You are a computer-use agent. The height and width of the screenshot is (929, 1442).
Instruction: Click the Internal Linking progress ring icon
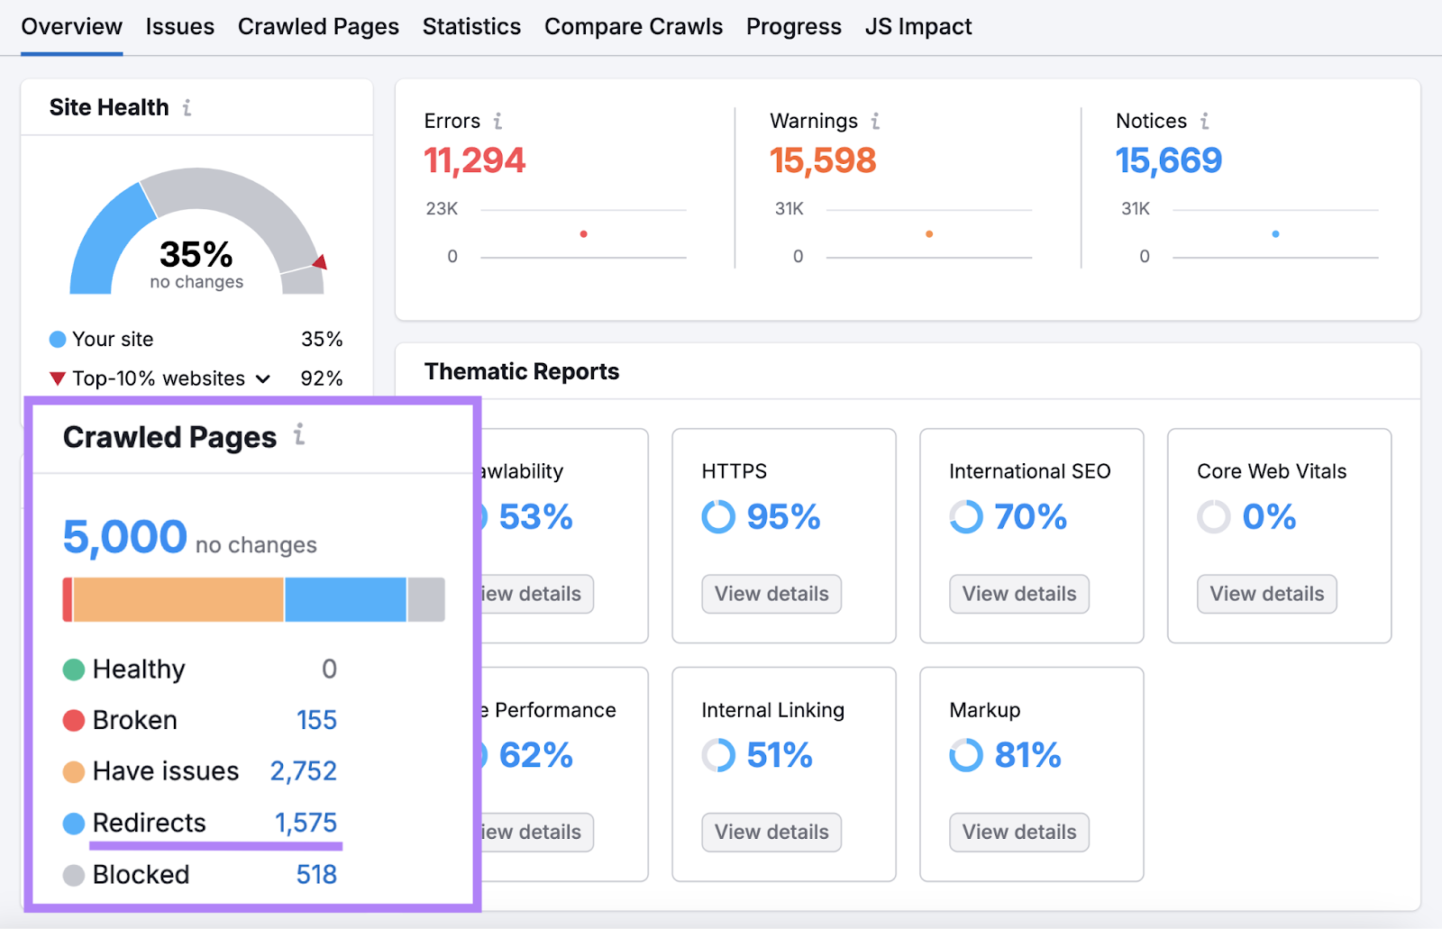(716, 755)
